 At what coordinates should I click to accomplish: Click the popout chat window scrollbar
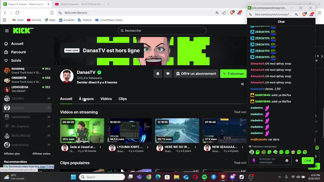pos(315,140)
